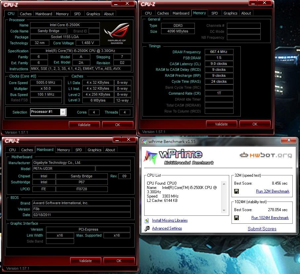The height and width of the screenshot is (274, 300).
Task: Select Caches tab in the Memory CPU-Z window
Action: tap(163, 13)
